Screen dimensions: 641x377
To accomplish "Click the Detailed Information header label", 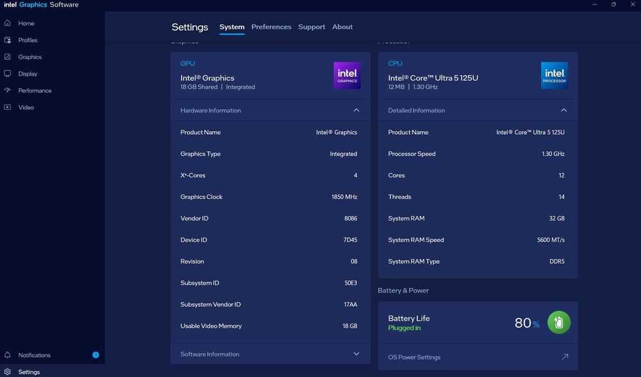I will pos(416,110).
